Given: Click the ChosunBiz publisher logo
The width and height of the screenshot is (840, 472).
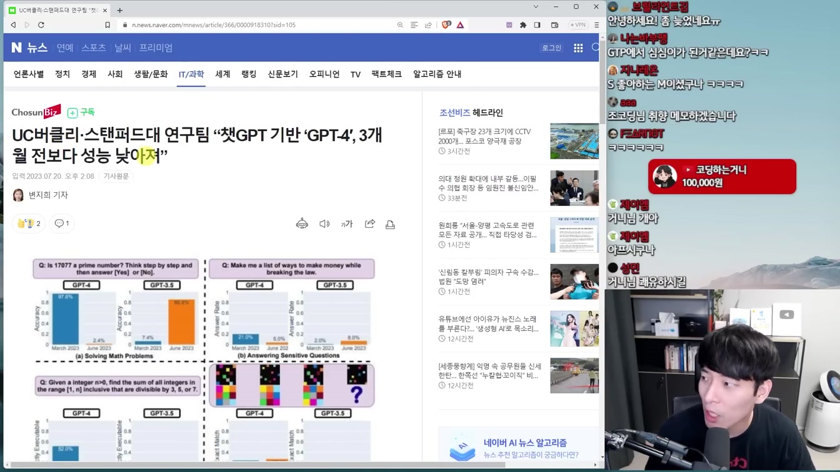Looking at the screenshot, I should click(36, 112).
